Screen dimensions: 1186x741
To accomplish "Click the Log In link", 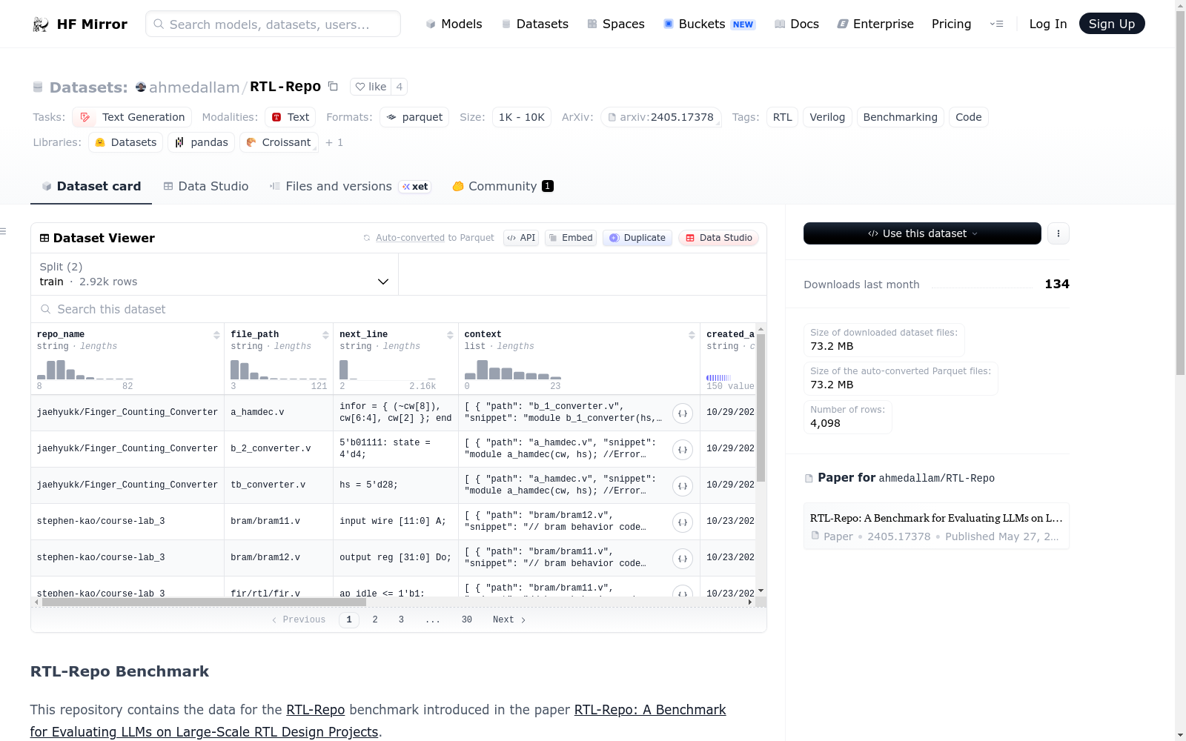I will tap(1048, 24).
